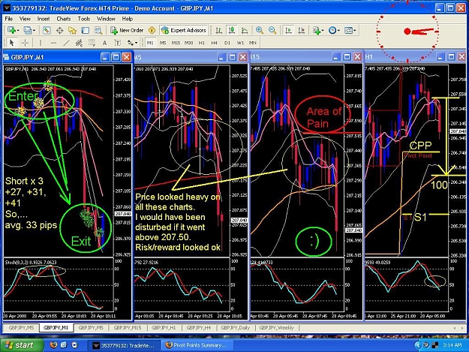Set timeframe to M5
This screenshot has width=469, height=352.
coord(163,43)
